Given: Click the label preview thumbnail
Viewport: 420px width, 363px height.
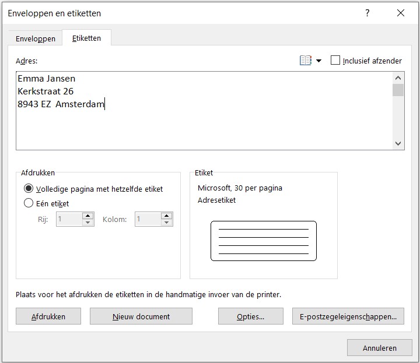Looking at the screenshot, I should click(264, 241).
